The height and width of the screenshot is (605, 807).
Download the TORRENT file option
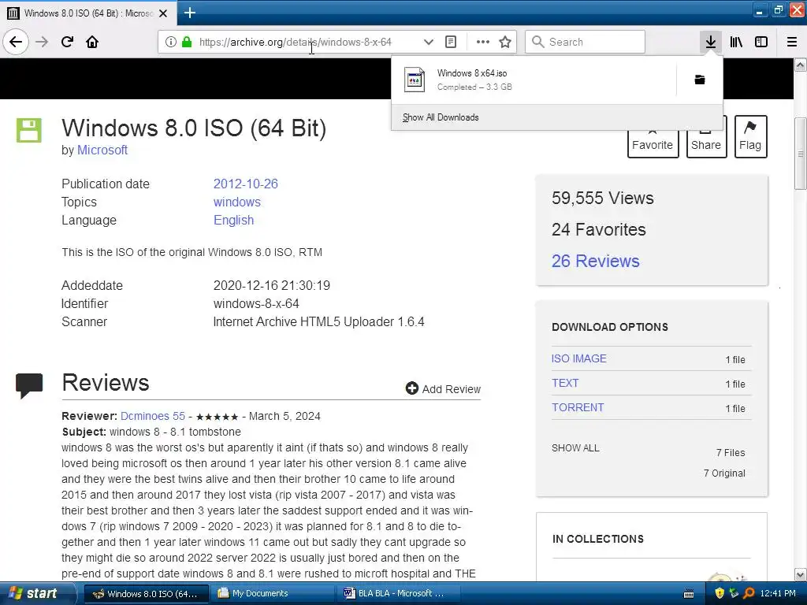578,407
